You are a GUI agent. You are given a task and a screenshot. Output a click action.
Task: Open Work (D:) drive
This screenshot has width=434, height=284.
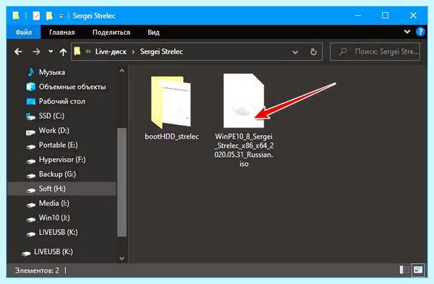coord(54,131)
